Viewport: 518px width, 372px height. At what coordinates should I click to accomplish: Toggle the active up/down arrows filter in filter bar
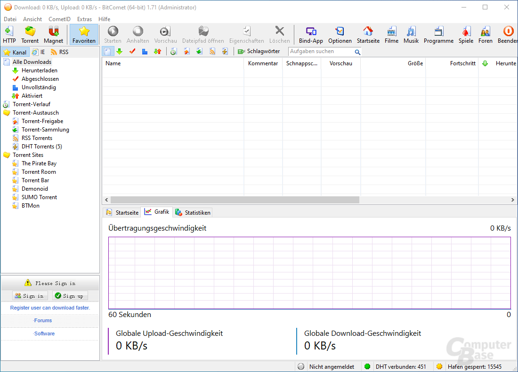158,51
